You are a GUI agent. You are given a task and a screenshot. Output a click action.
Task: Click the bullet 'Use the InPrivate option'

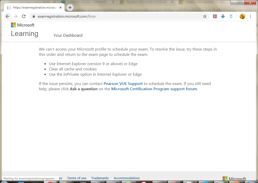[95, 74]
